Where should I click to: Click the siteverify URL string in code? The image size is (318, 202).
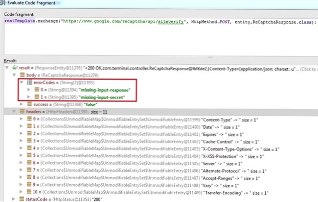(x=123, y=21)
